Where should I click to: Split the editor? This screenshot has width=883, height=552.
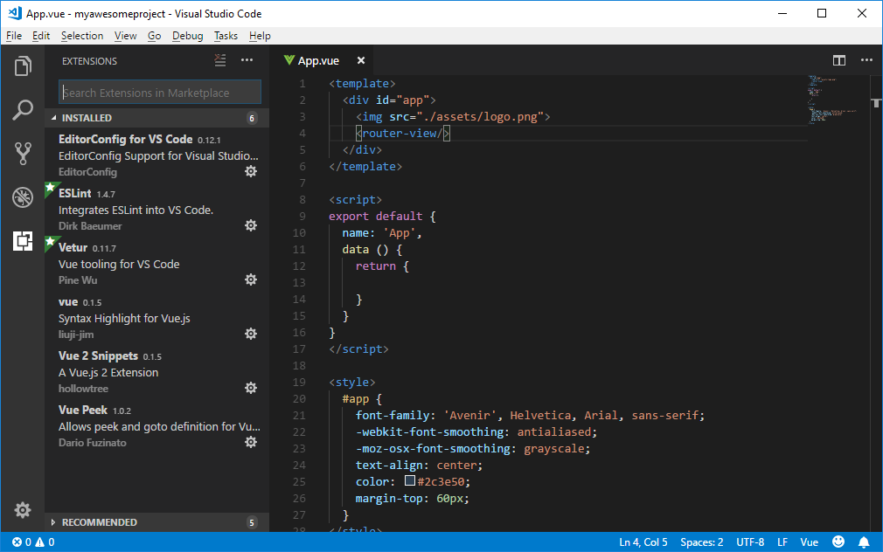click(x=839, y=60)
